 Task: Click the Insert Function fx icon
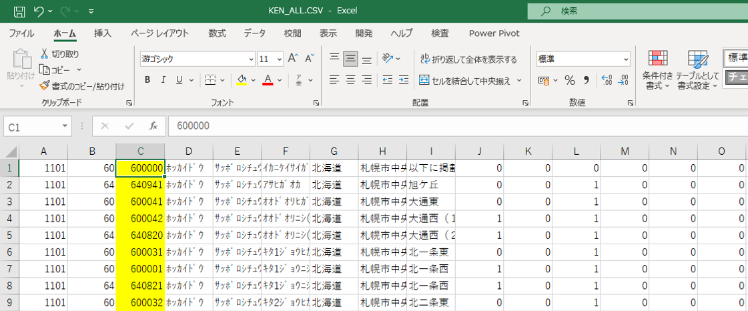[153, 125]
